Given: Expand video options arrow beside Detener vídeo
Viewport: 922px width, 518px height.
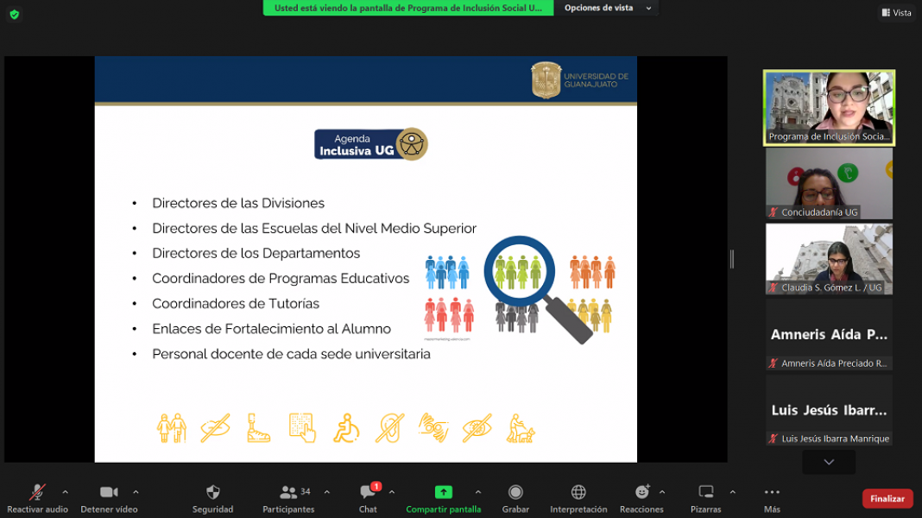Looking at the screenshot, I should (136, 492).
